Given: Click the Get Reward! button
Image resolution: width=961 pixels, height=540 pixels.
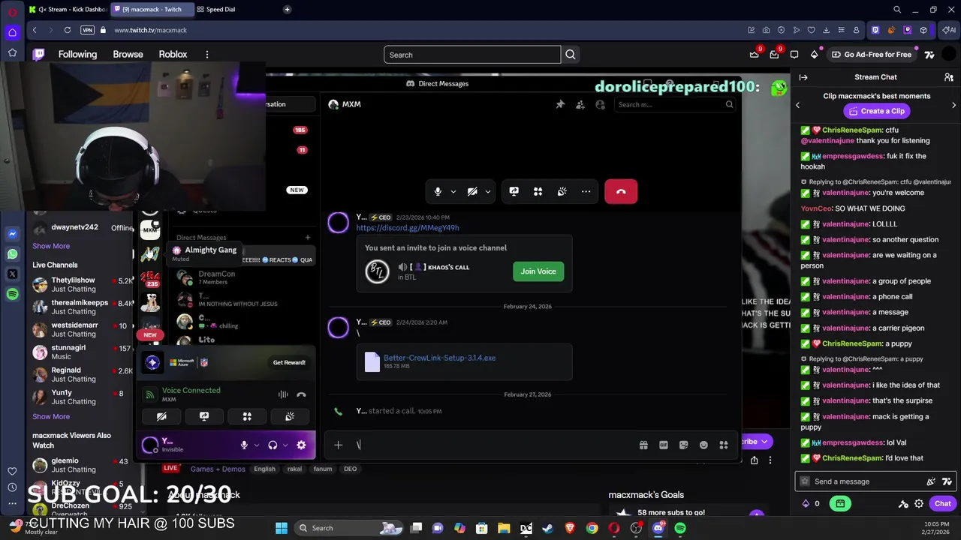Looking at the screenshot, I should pos(289,362).
